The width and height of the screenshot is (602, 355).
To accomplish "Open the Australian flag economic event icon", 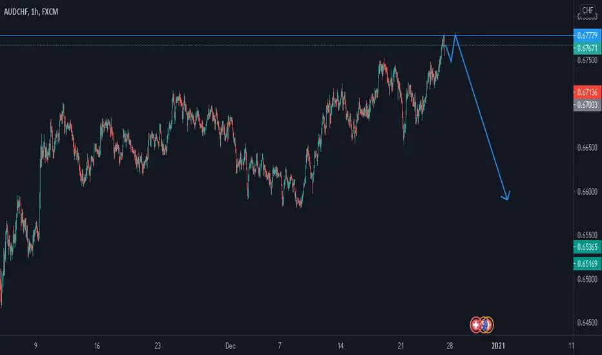I will pos(484,325).
